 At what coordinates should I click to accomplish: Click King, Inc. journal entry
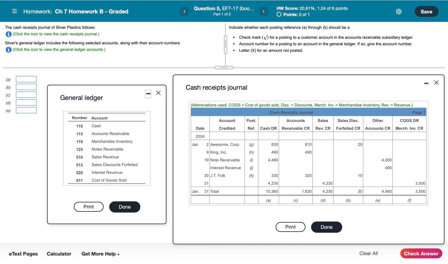pos(218,152)
